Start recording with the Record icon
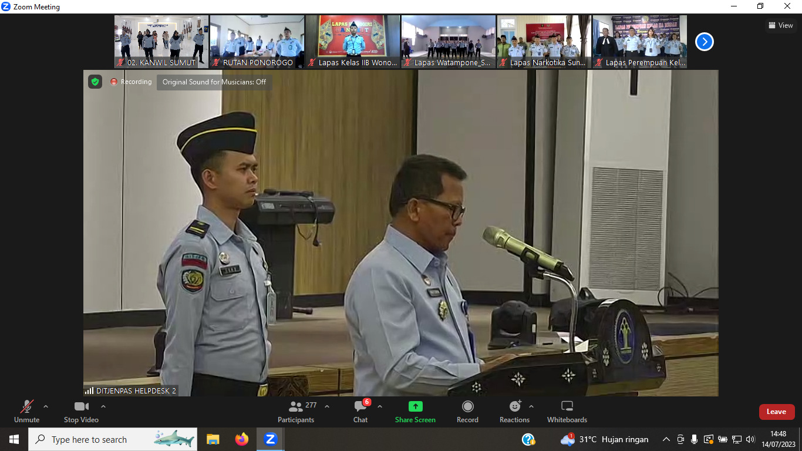Screen dimensions: 802x451 click(x=467, y=406)
